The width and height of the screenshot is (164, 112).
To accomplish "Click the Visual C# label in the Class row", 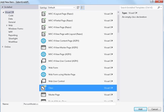I will [x=108, y=88].
